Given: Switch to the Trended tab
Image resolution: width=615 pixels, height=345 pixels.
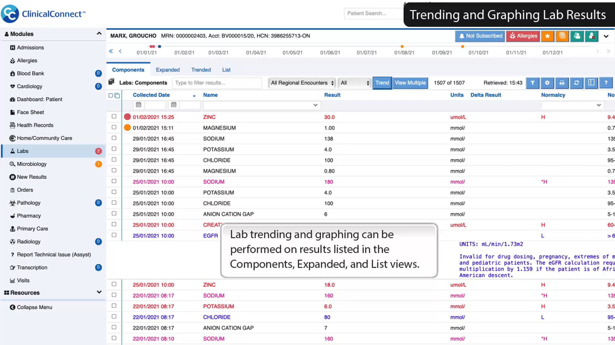Looking at the screenshot, I should click(x=201, y=70).
